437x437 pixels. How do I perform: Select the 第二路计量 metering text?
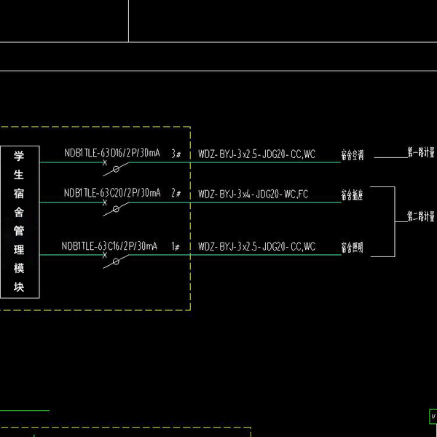[x=421, y=216]
